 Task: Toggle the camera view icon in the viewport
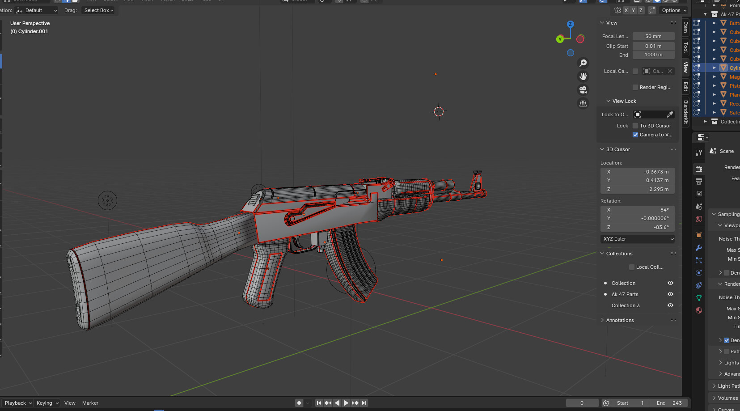[x=583, y=90]
